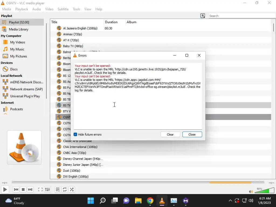This screenshot has height=207, width=276.
Task: Open Google Chrome from taskbar
Action: click(150, 201)
